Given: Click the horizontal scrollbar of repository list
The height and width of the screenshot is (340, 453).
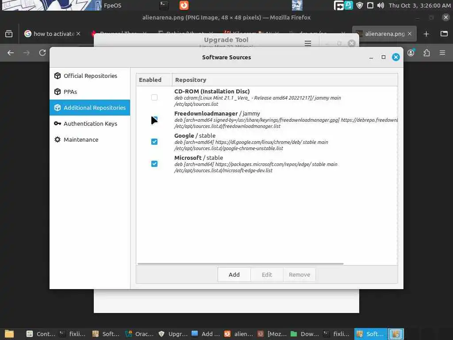Looking at the screenshot, I should pos(241,264).
